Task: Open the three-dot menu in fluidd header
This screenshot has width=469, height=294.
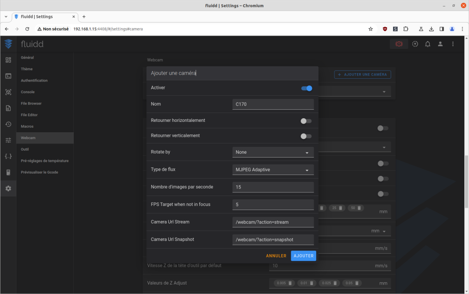Action: (453, 44)
